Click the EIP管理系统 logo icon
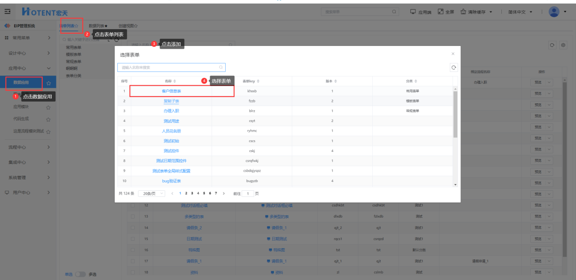The width and height of the screenshot is (576, 280). pyautogui.click(x=7, y=26)
